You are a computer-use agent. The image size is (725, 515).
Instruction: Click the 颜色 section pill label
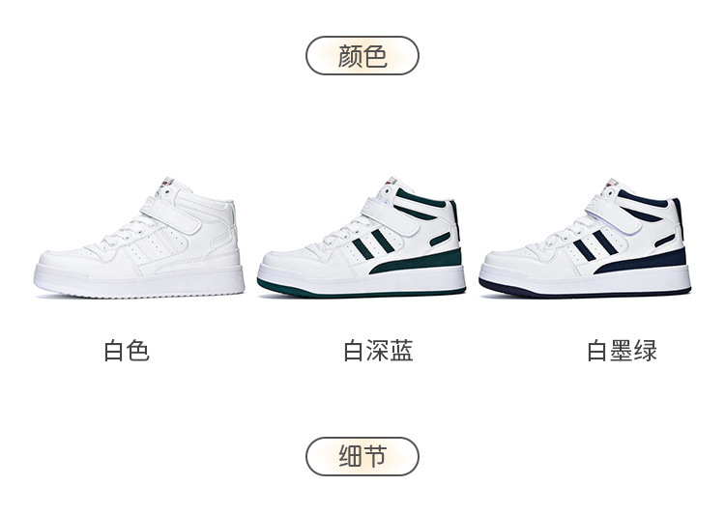coord(362,55)
